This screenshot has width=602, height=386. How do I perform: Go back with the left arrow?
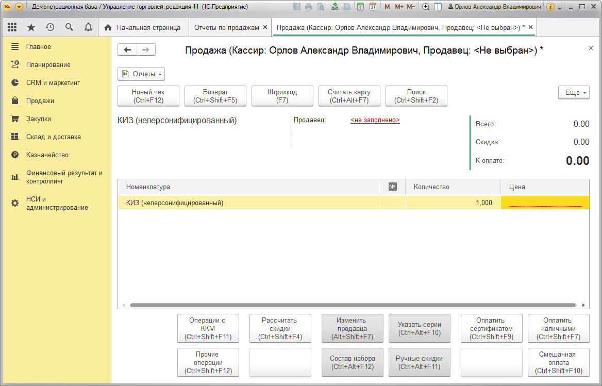(x=127, y=50)
